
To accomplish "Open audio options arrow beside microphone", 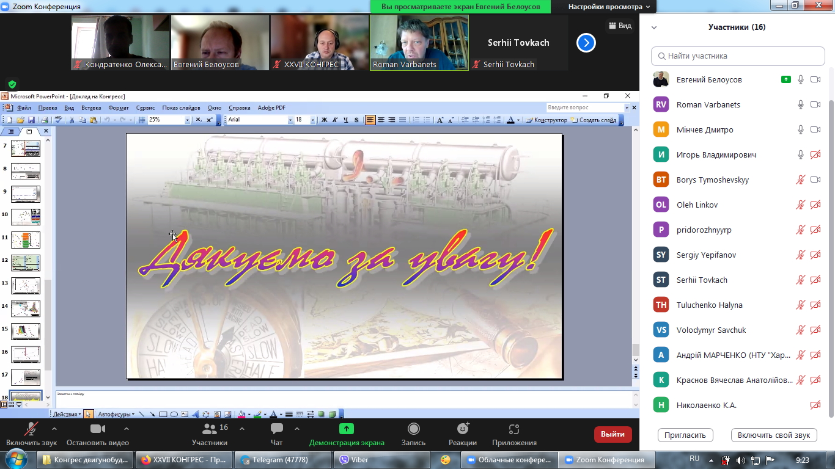I will coord(54,429).
